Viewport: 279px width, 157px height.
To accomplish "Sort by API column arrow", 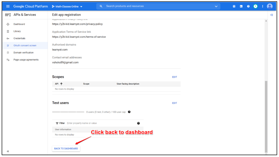I will point(61,84).
